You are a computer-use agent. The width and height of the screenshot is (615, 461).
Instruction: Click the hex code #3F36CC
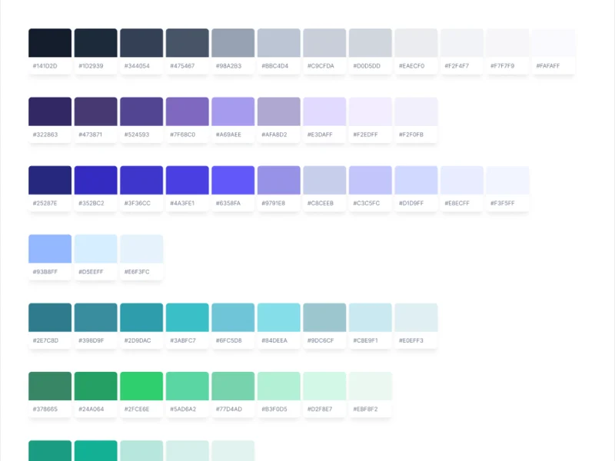(138, 203)
